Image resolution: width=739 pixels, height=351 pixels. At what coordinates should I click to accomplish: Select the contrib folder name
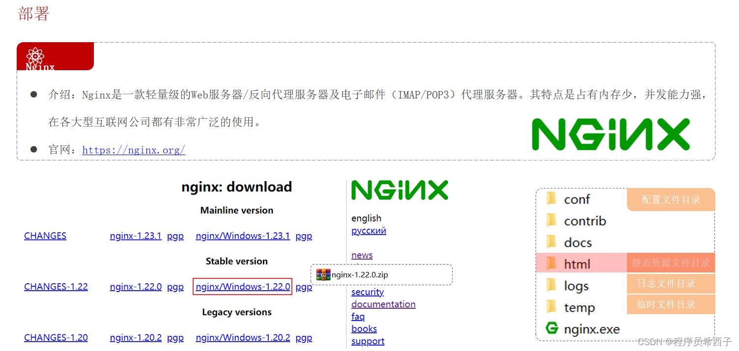(x=585, y=221)
